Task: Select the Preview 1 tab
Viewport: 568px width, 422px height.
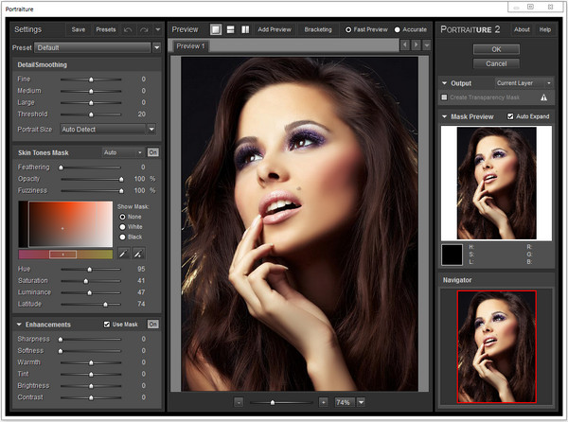Action: pos(190,45)
